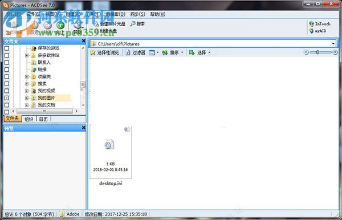The height and width of the screenshot is (220, 342).
Task: Expand the 我的视频 tree node
Action: click(27, 91)
